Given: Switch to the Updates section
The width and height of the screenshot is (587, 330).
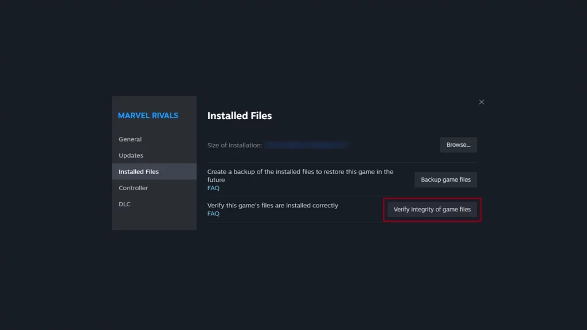Looking at the screenshot, I should click(131, 155).
